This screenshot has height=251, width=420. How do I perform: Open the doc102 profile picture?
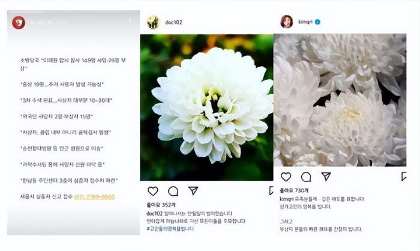point(154,22)
